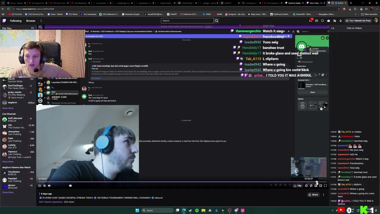Click the search magnifier button
380x214 pixels.
point(216,21)
